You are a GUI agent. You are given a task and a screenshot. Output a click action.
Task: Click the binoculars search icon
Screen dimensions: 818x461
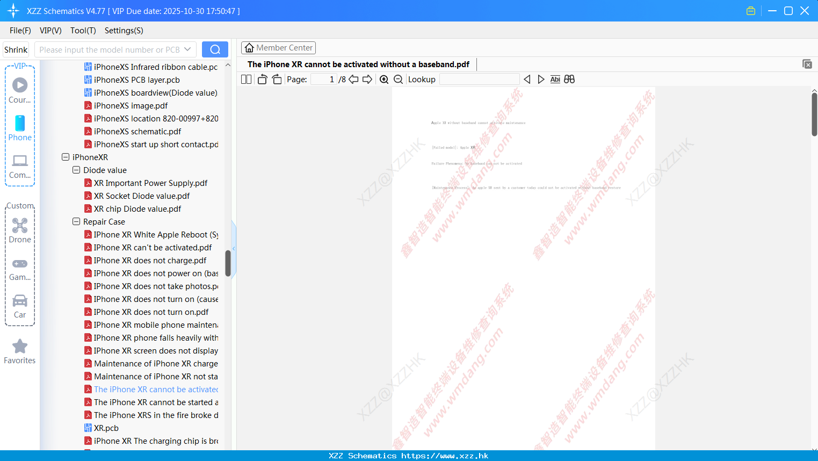(x=569, y=79)
